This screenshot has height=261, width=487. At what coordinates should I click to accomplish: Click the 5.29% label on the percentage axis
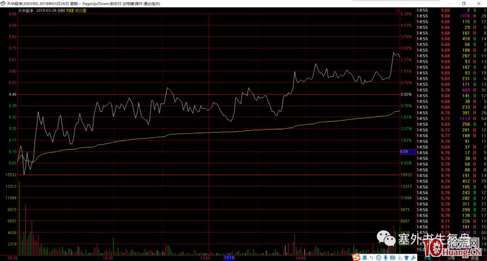point(406,14)
